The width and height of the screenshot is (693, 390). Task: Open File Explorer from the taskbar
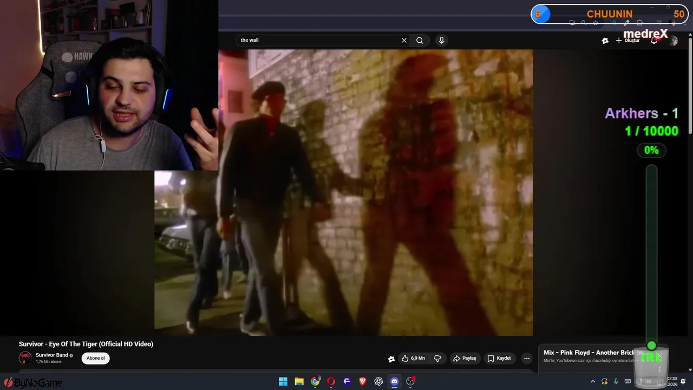tap(299, 381)
